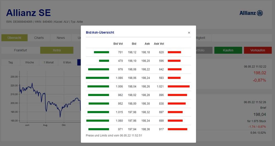
Task: Click the Ask column header
Action: tap(147, 44)
